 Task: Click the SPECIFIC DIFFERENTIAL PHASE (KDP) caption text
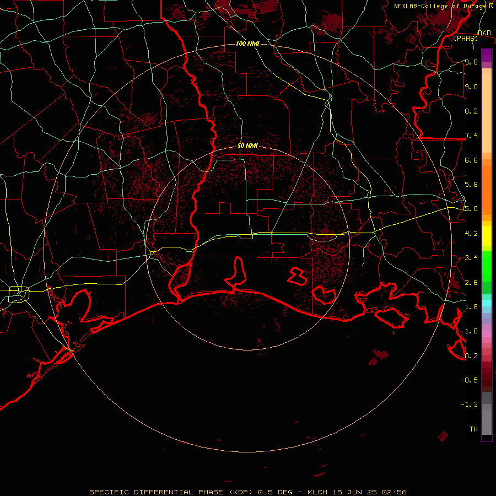[171, 492]
